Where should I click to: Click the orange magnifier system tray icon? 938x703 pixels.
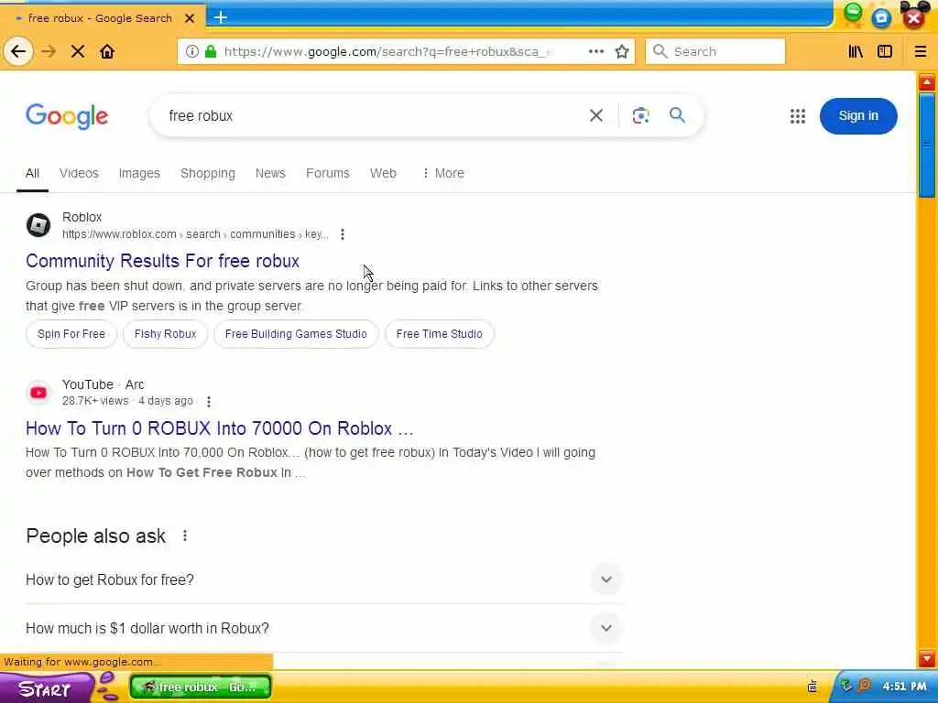click(864, 685)
